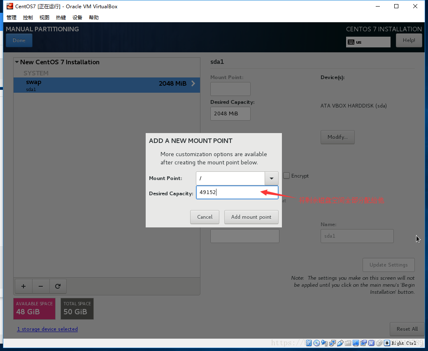Collapse the New CentOS 7 Installation tree
The image size is (428, 351).
pos(17,62)
